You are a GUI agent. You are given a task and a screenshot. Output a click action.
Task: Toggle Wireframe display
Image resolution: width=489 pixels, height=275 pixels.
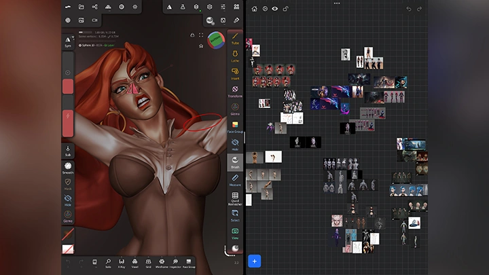click(162, 263)
